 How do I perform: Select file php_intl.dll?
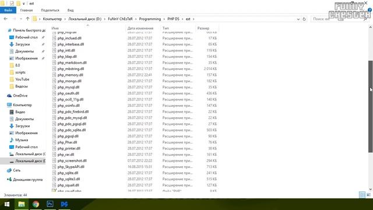[66, 51]
